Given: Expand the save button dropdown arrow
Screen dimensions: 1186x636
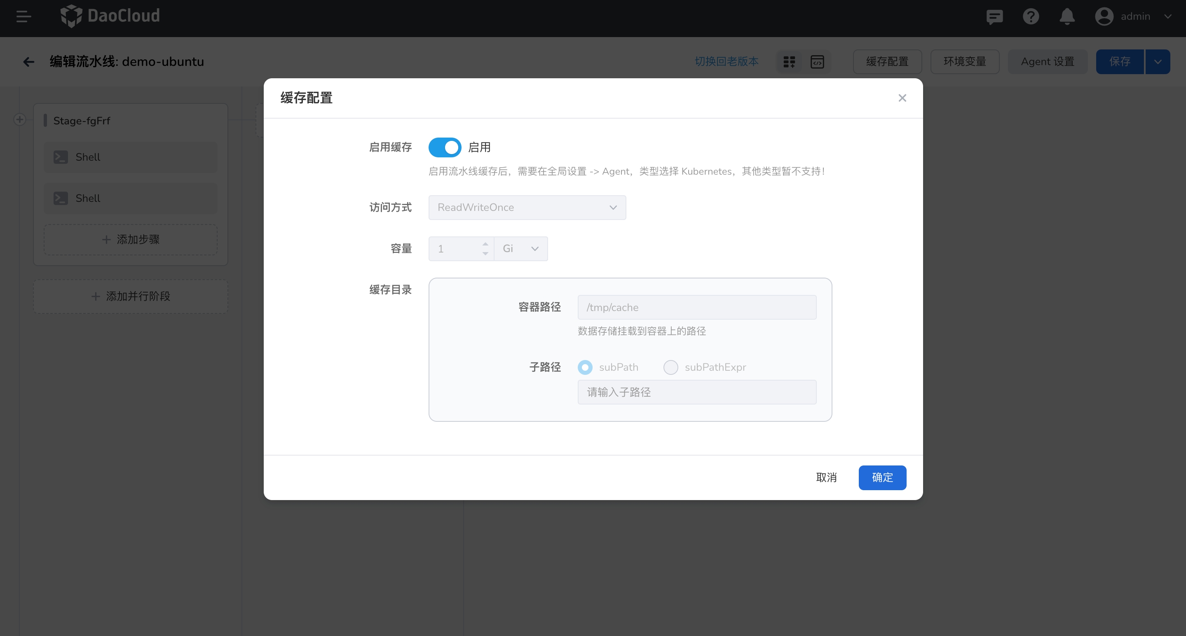Looking at the screenshot, I should (1158, 62).
